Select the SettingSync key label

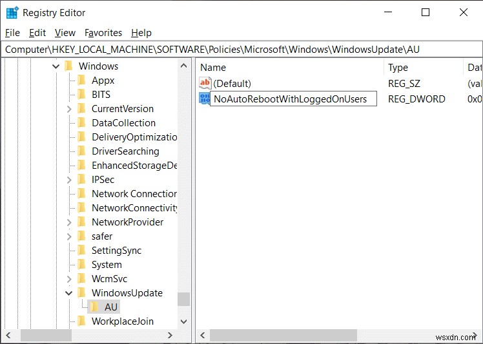point(116,250)
